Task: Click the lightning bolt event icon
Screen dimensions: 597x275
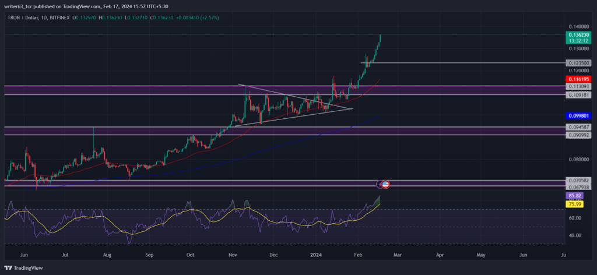Action: pyautogui.click(x=380, y=185)
